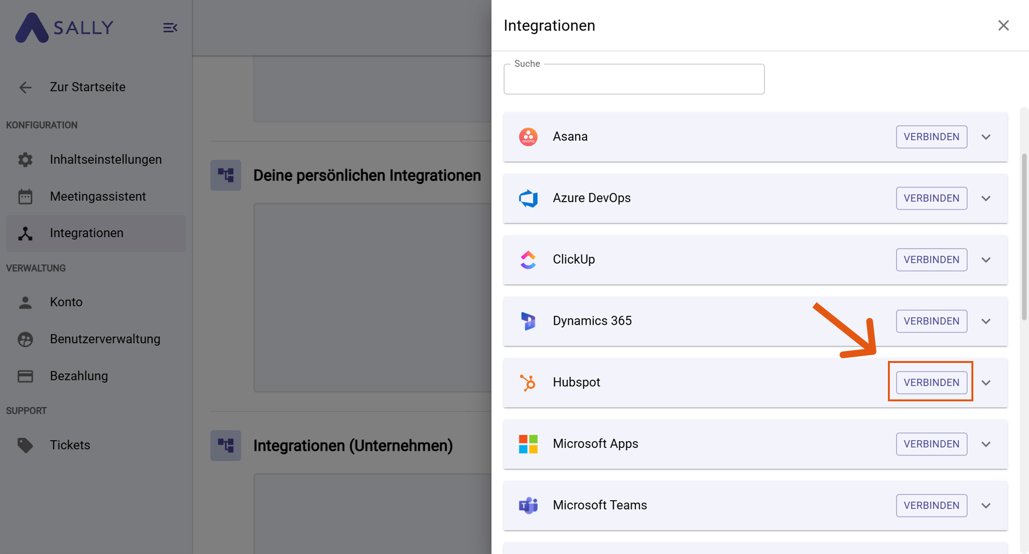Image resolution: width=1029 pixels, height=554 pixels.
Task: Click the Microsoft Teams name label
Action: click(600, 506)
